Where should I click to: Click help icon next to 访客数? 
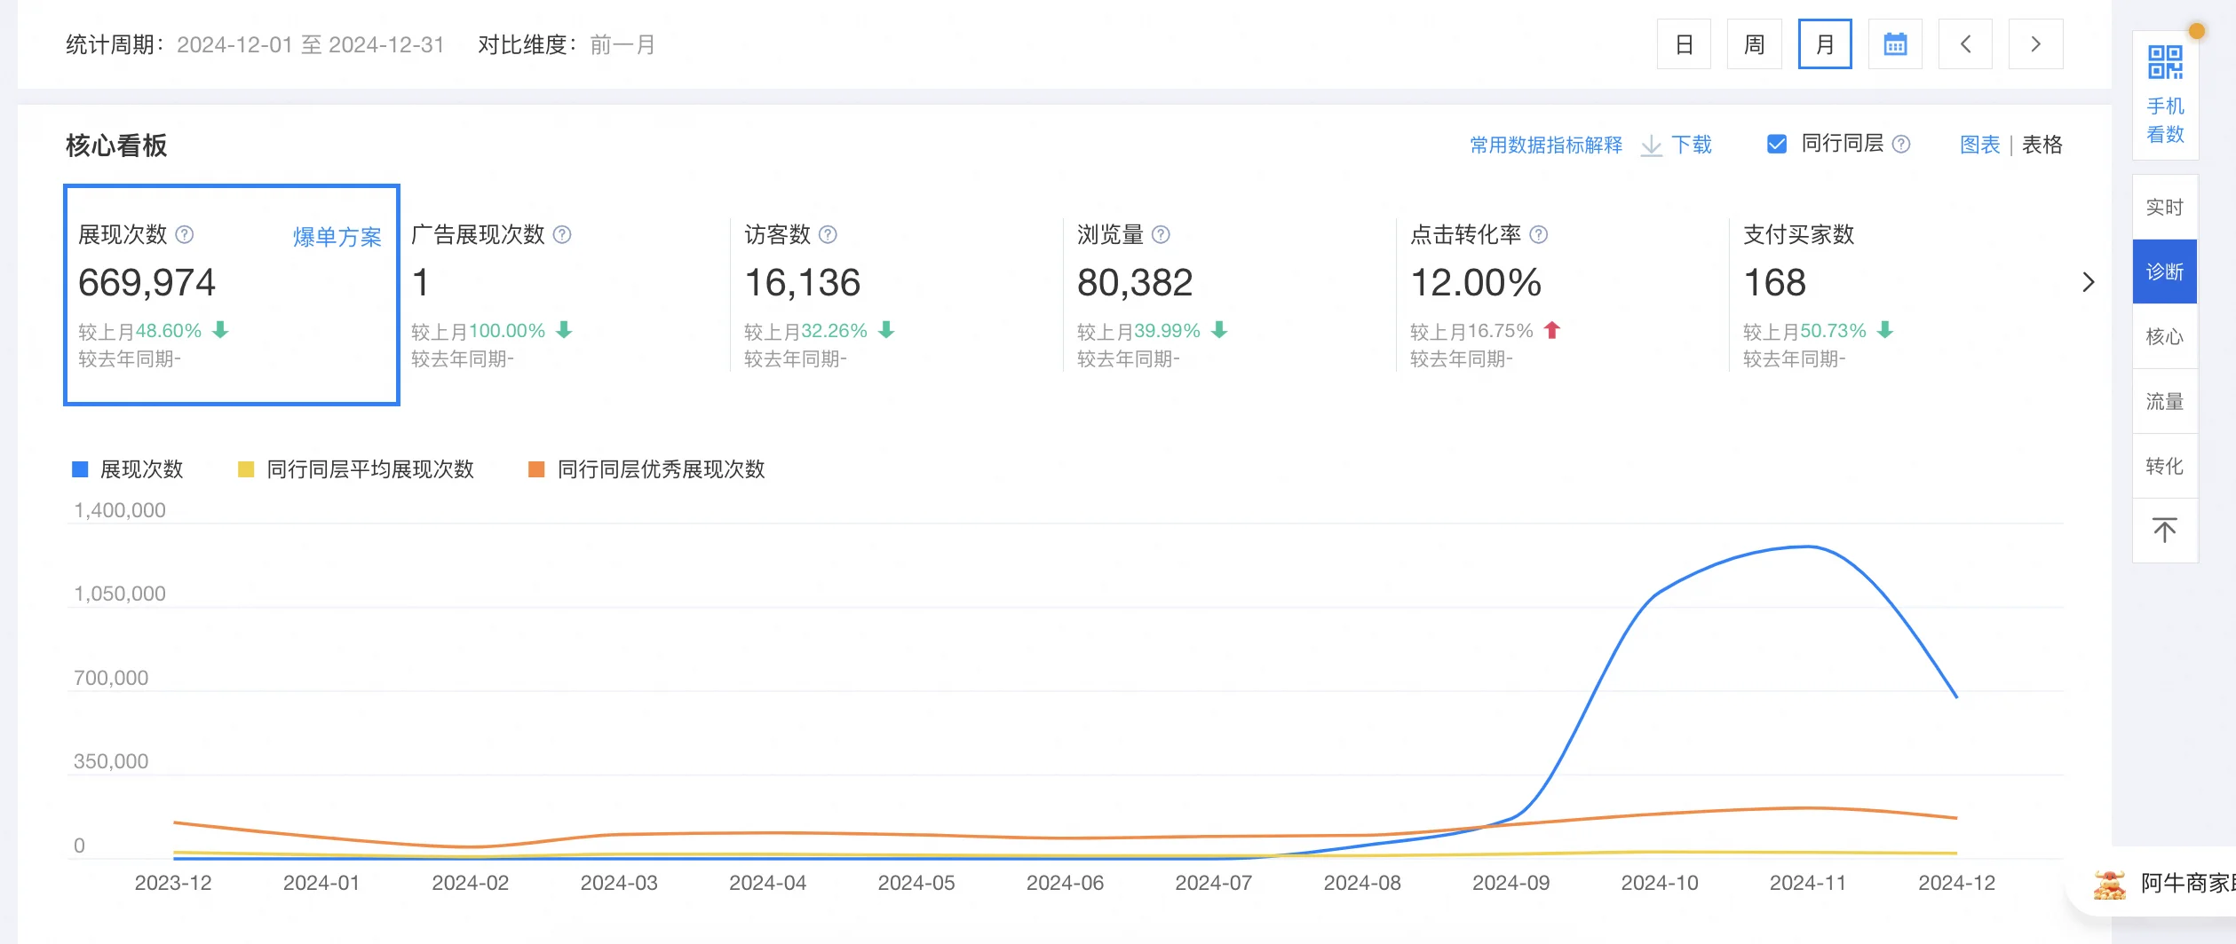click(x=828, y=235)
